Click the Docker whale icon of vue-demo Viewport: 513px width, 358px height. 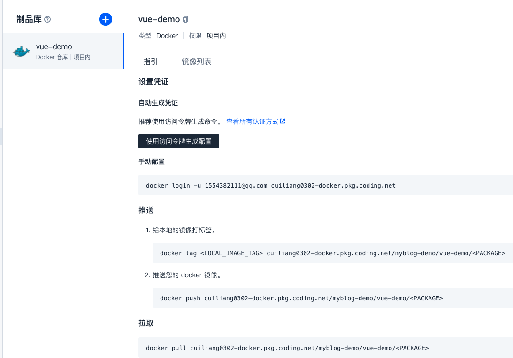[21, 51]
